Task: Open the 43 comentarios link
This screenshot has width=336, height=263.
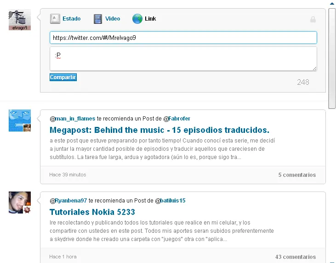Action: coord(296,257)
